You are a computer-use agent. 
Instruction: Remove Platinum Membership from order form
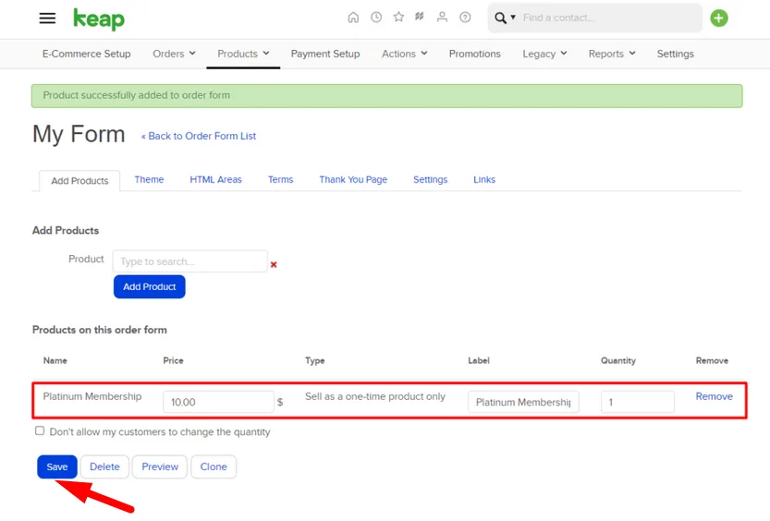tap(714, 396)
